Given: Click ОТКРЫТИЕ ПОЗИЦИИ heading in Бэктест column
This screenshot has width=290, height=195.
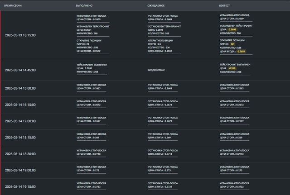Looking at the screenshot, I should (x=232, y=40).
